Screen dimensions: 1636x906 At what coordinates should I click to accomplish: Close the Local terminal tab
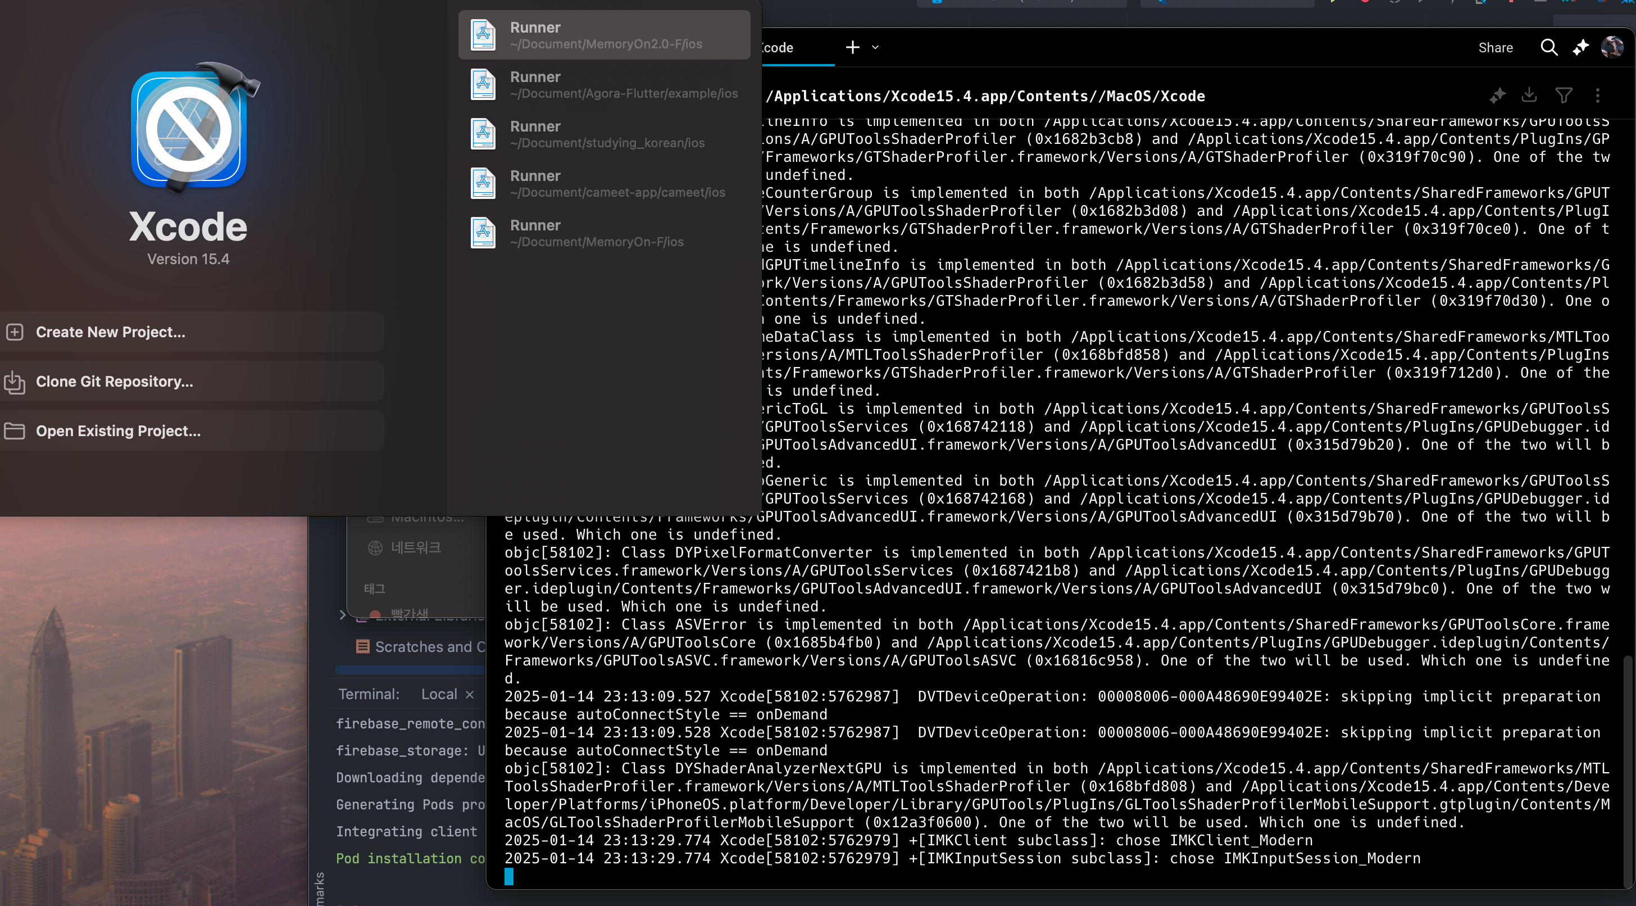coord(470,695)
